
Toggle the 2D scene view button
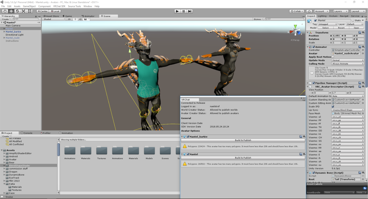click(69, 19)
